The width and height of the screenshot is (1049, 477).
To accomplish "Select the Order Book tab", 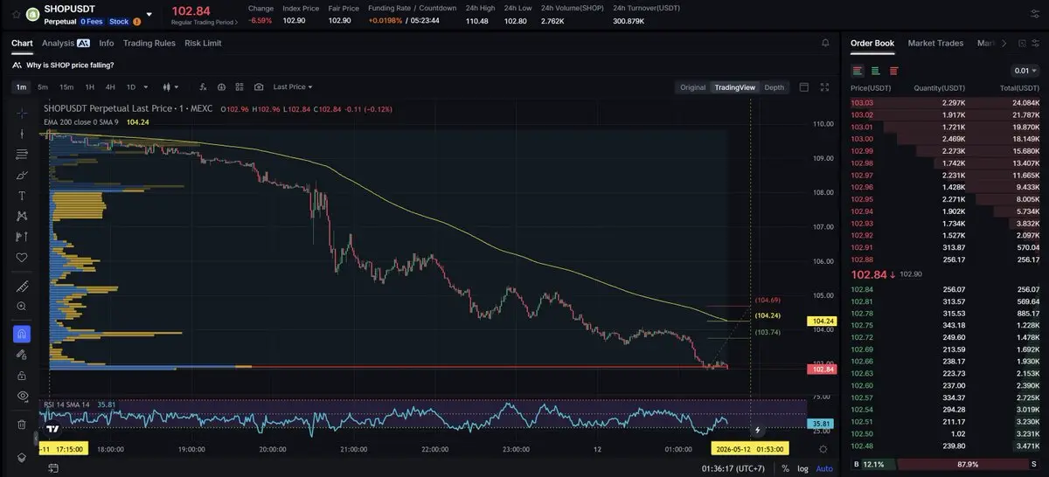I will (x=872, y=43).
